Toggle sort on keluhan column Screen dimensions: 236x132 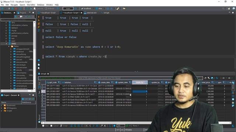click(x=95, y=82)
